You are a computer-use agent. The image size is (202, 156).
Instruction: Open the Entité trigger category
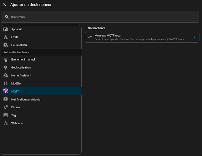tap(15, 37)
